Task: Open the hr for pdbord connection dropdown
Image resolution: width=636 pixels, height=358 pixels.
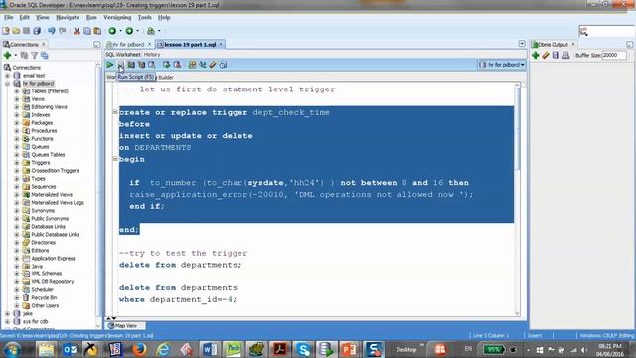Action: (x=502, y=65)
